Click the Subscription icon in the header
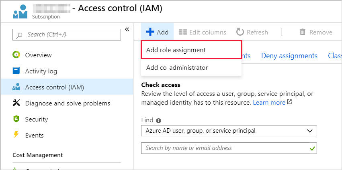This screenshot has height=170, width=342. (20, 12)
